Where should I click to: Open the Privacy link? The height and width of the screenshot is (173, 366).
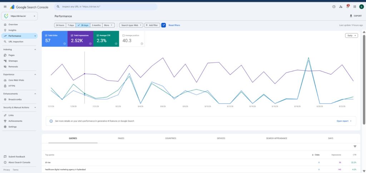[6, 170]
